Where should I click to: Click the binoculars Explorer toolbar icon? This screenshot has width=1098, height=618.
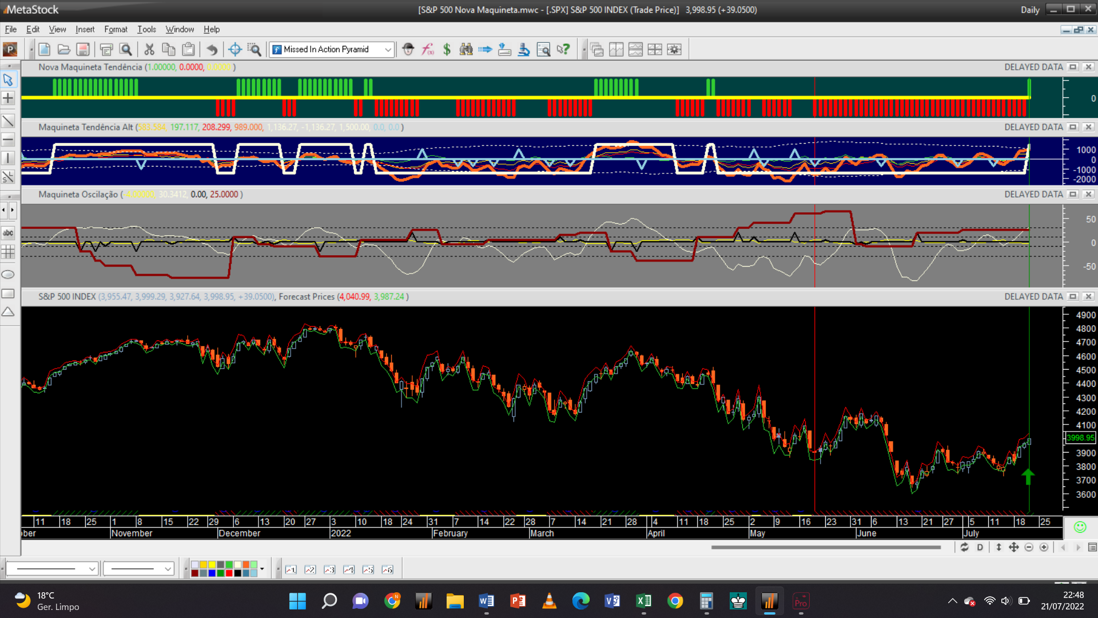tap(466, 49)
